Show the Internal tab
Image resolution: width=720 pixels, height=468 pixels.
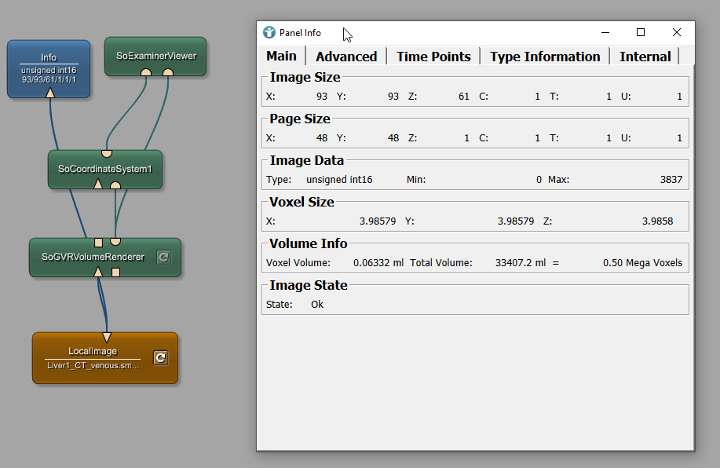coord(645,57)
